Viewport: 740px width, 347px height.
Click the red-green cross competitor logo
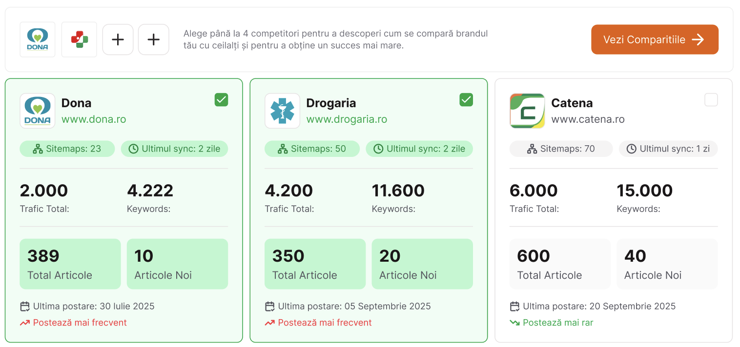(x=79, y=39)
